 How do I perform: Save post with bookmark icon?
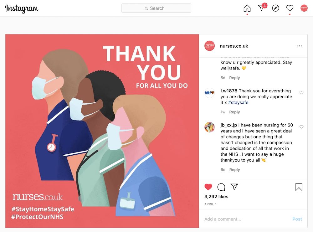point(299,187)
